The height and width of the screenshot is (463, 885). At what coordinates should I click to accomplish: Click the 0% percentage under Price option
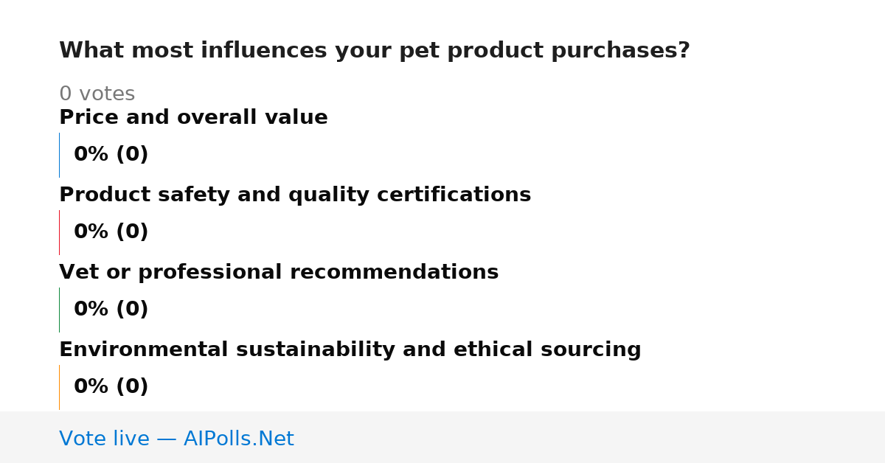pyautogui.click(x=91, y=155)
